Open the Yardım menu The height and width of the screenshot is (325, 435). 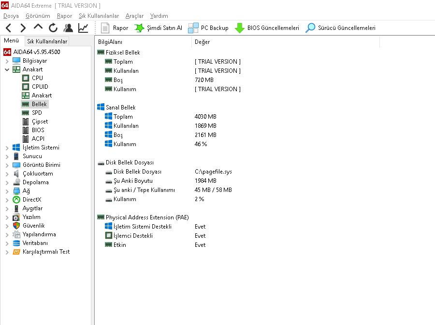[x=159, y=16]
